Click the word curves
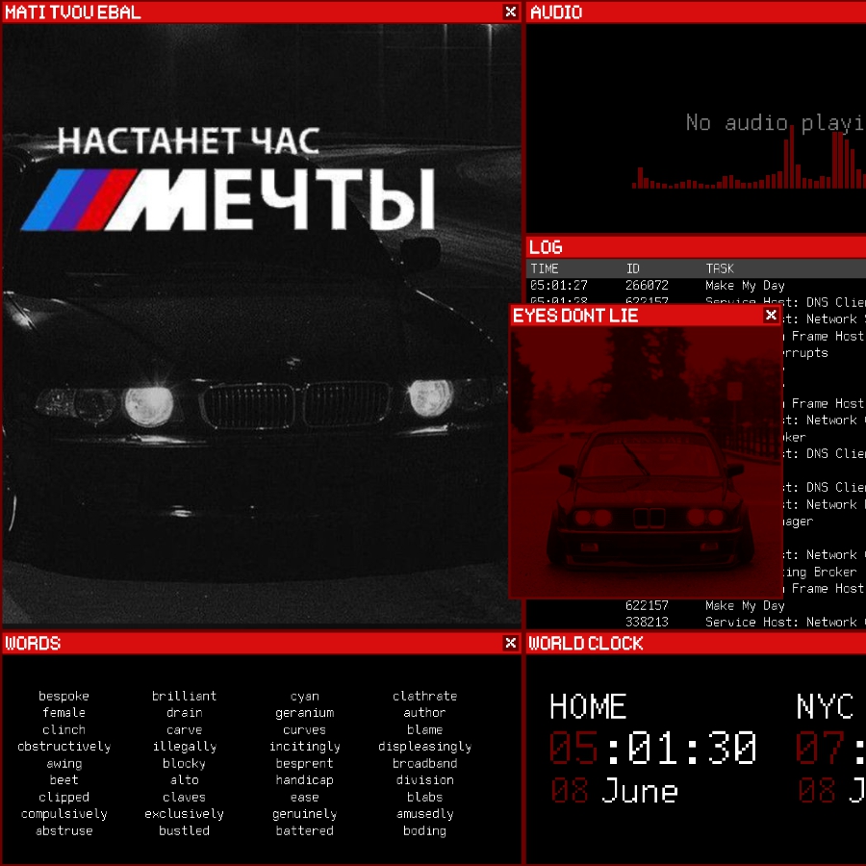This screenshot has height=866, width=866. pyautogui.click(x=305, y=729)
